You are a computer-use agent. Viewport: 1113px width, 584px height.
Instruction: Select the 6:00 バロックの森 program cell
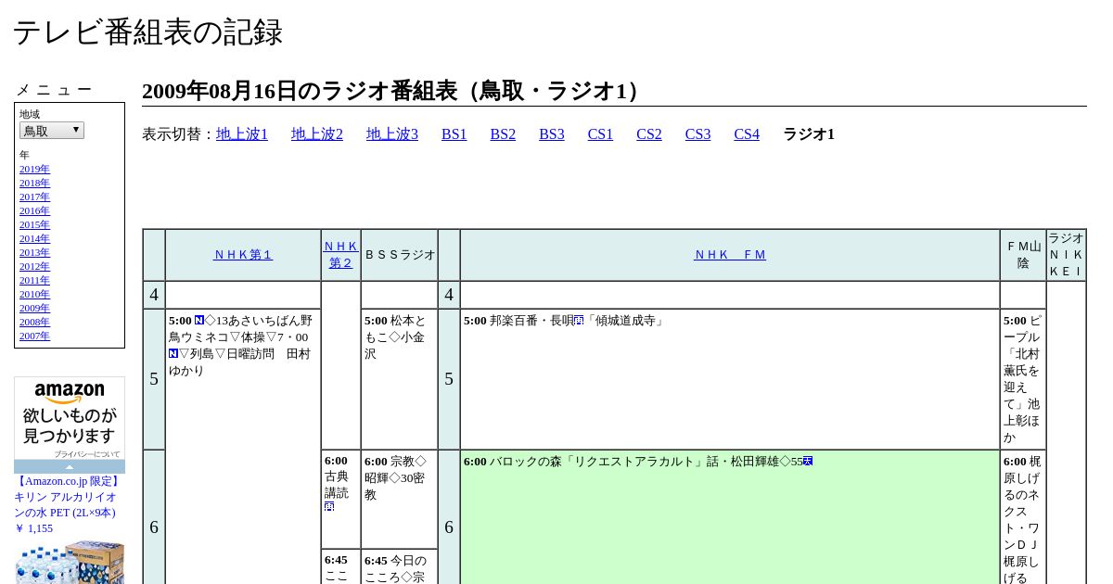coord(730,517)
